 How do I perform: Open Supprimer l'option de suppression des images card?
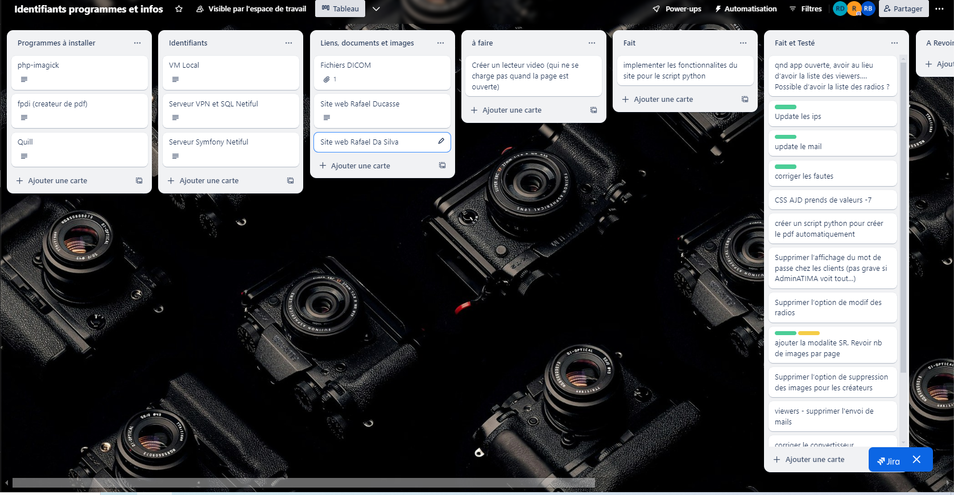click(833, 382)
